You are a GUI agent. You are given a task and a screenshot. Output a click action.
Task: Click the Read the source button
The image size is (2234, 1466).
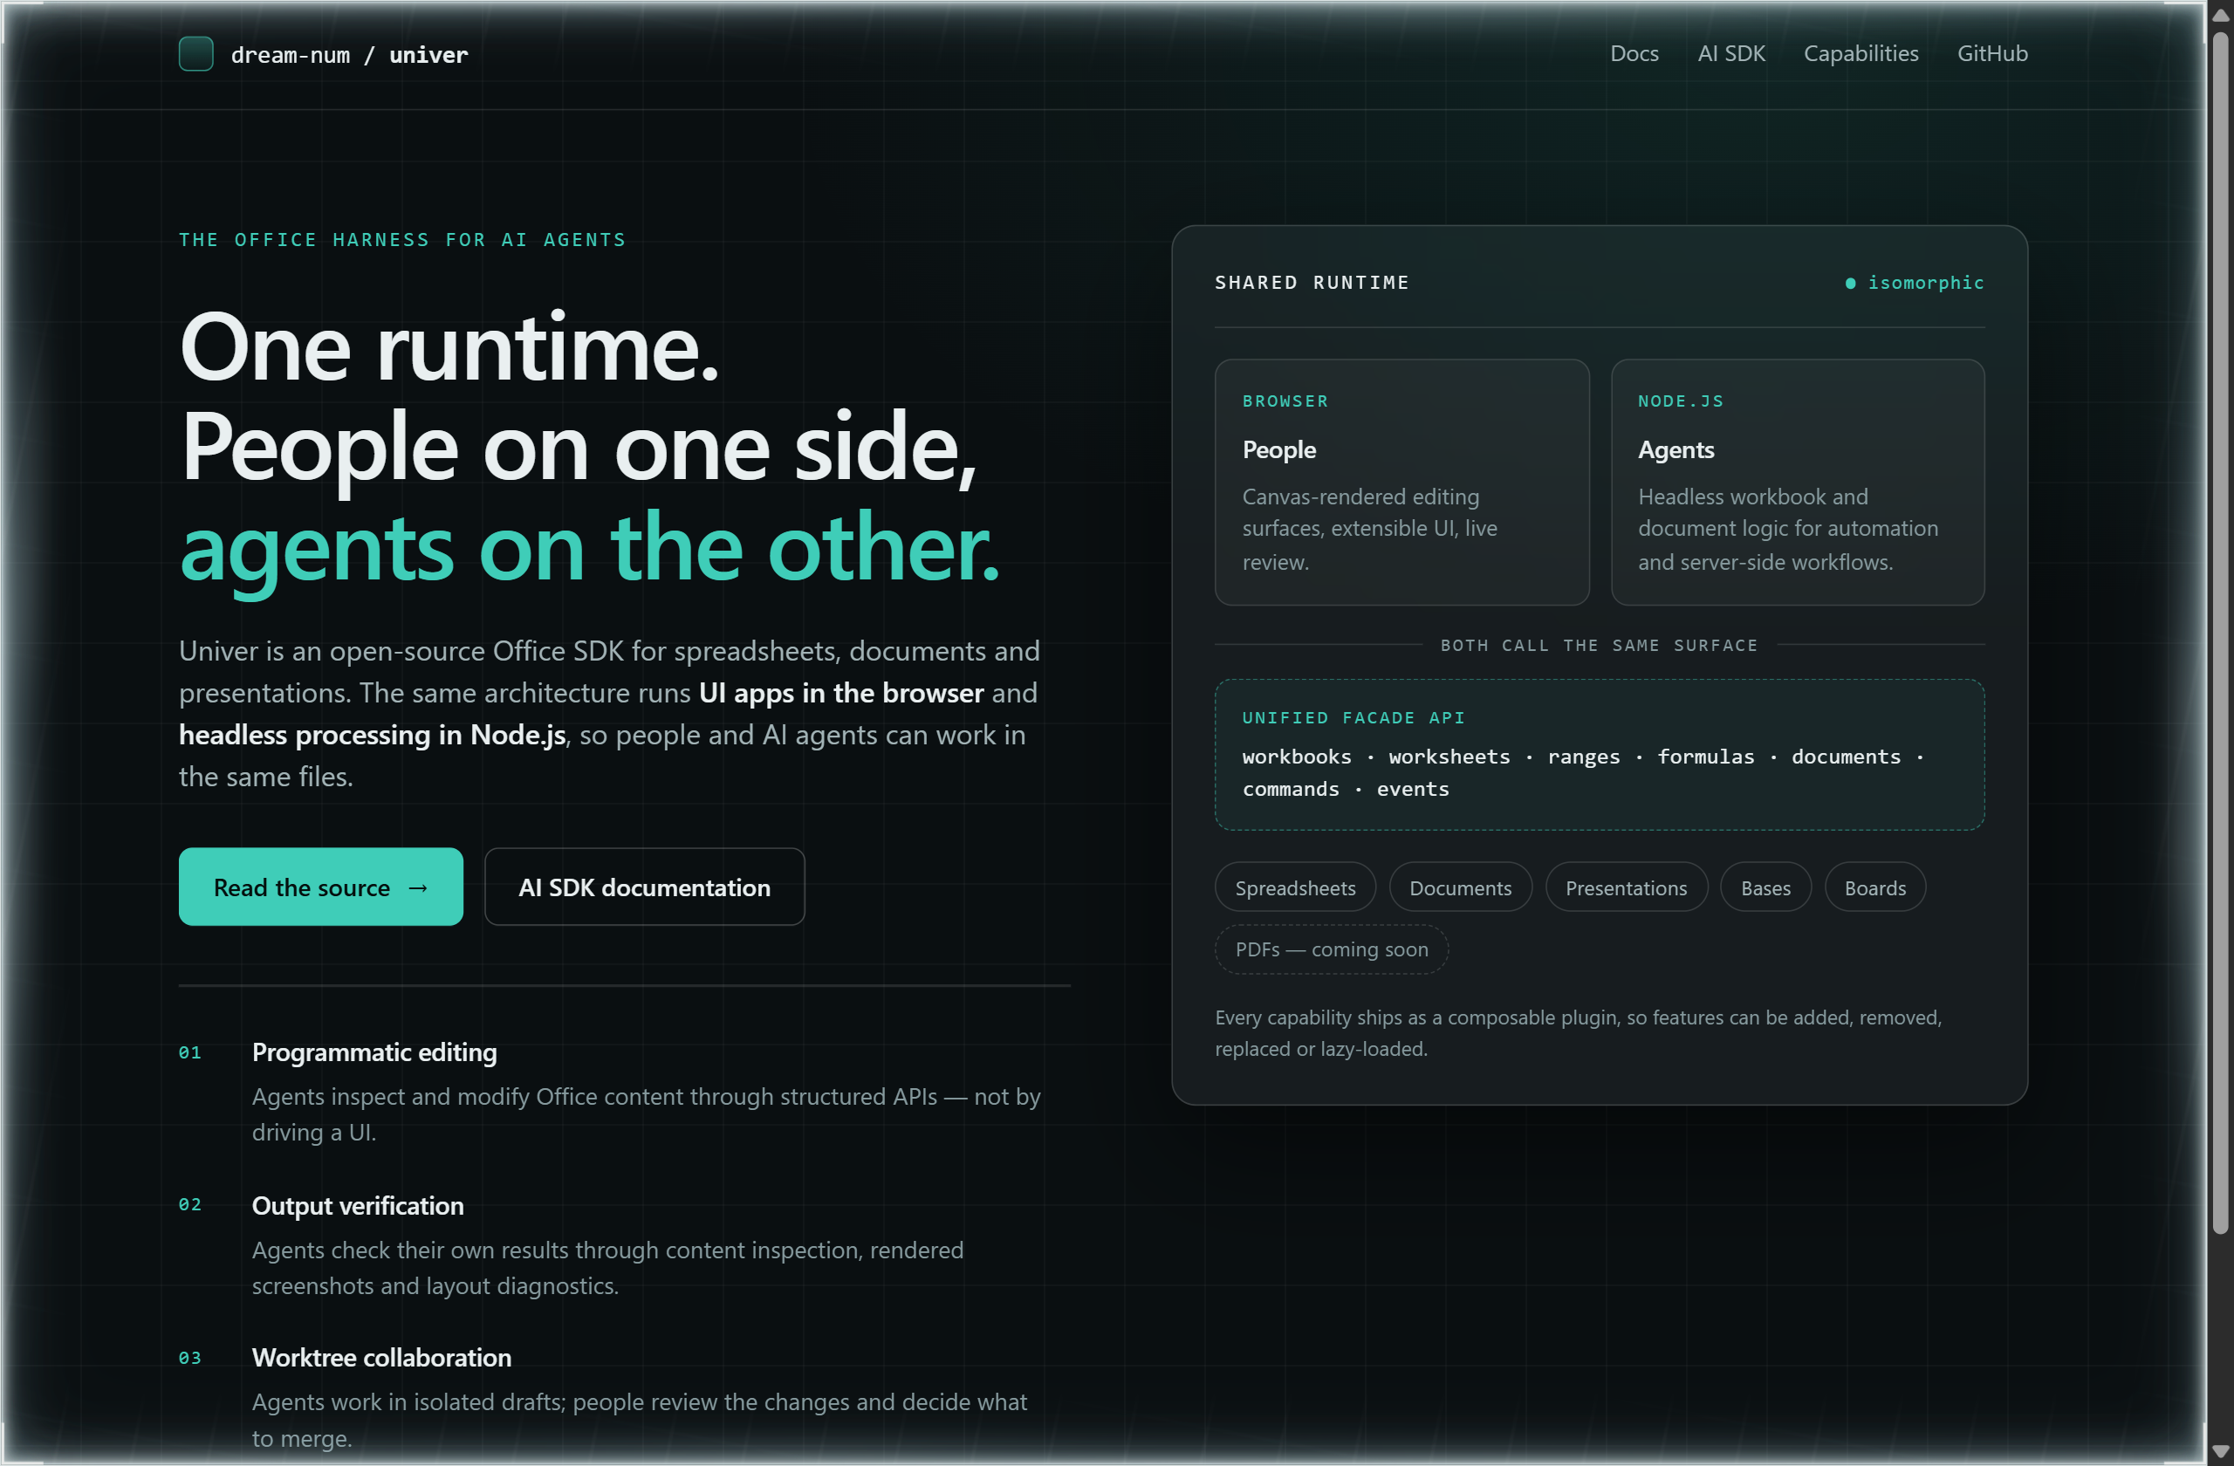pyautogui.click(x=321, y=887)
